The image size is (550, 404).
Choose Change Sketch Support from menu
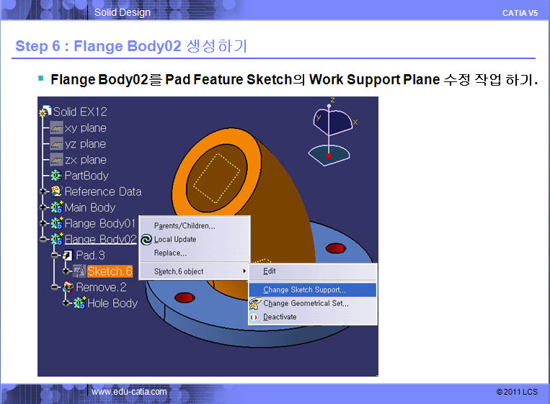click(304, 289)
